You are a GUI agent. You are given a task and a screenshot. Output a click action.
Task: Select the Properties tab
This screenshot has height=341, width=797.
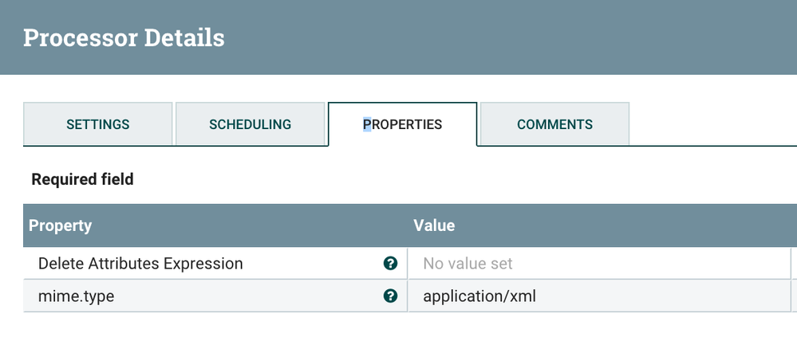(x=402, y=124)
